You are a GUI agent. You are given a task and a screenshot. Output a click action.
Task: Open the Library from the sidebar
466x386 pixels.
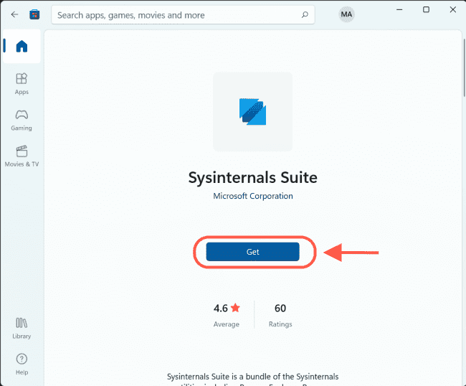pos(22,326)
